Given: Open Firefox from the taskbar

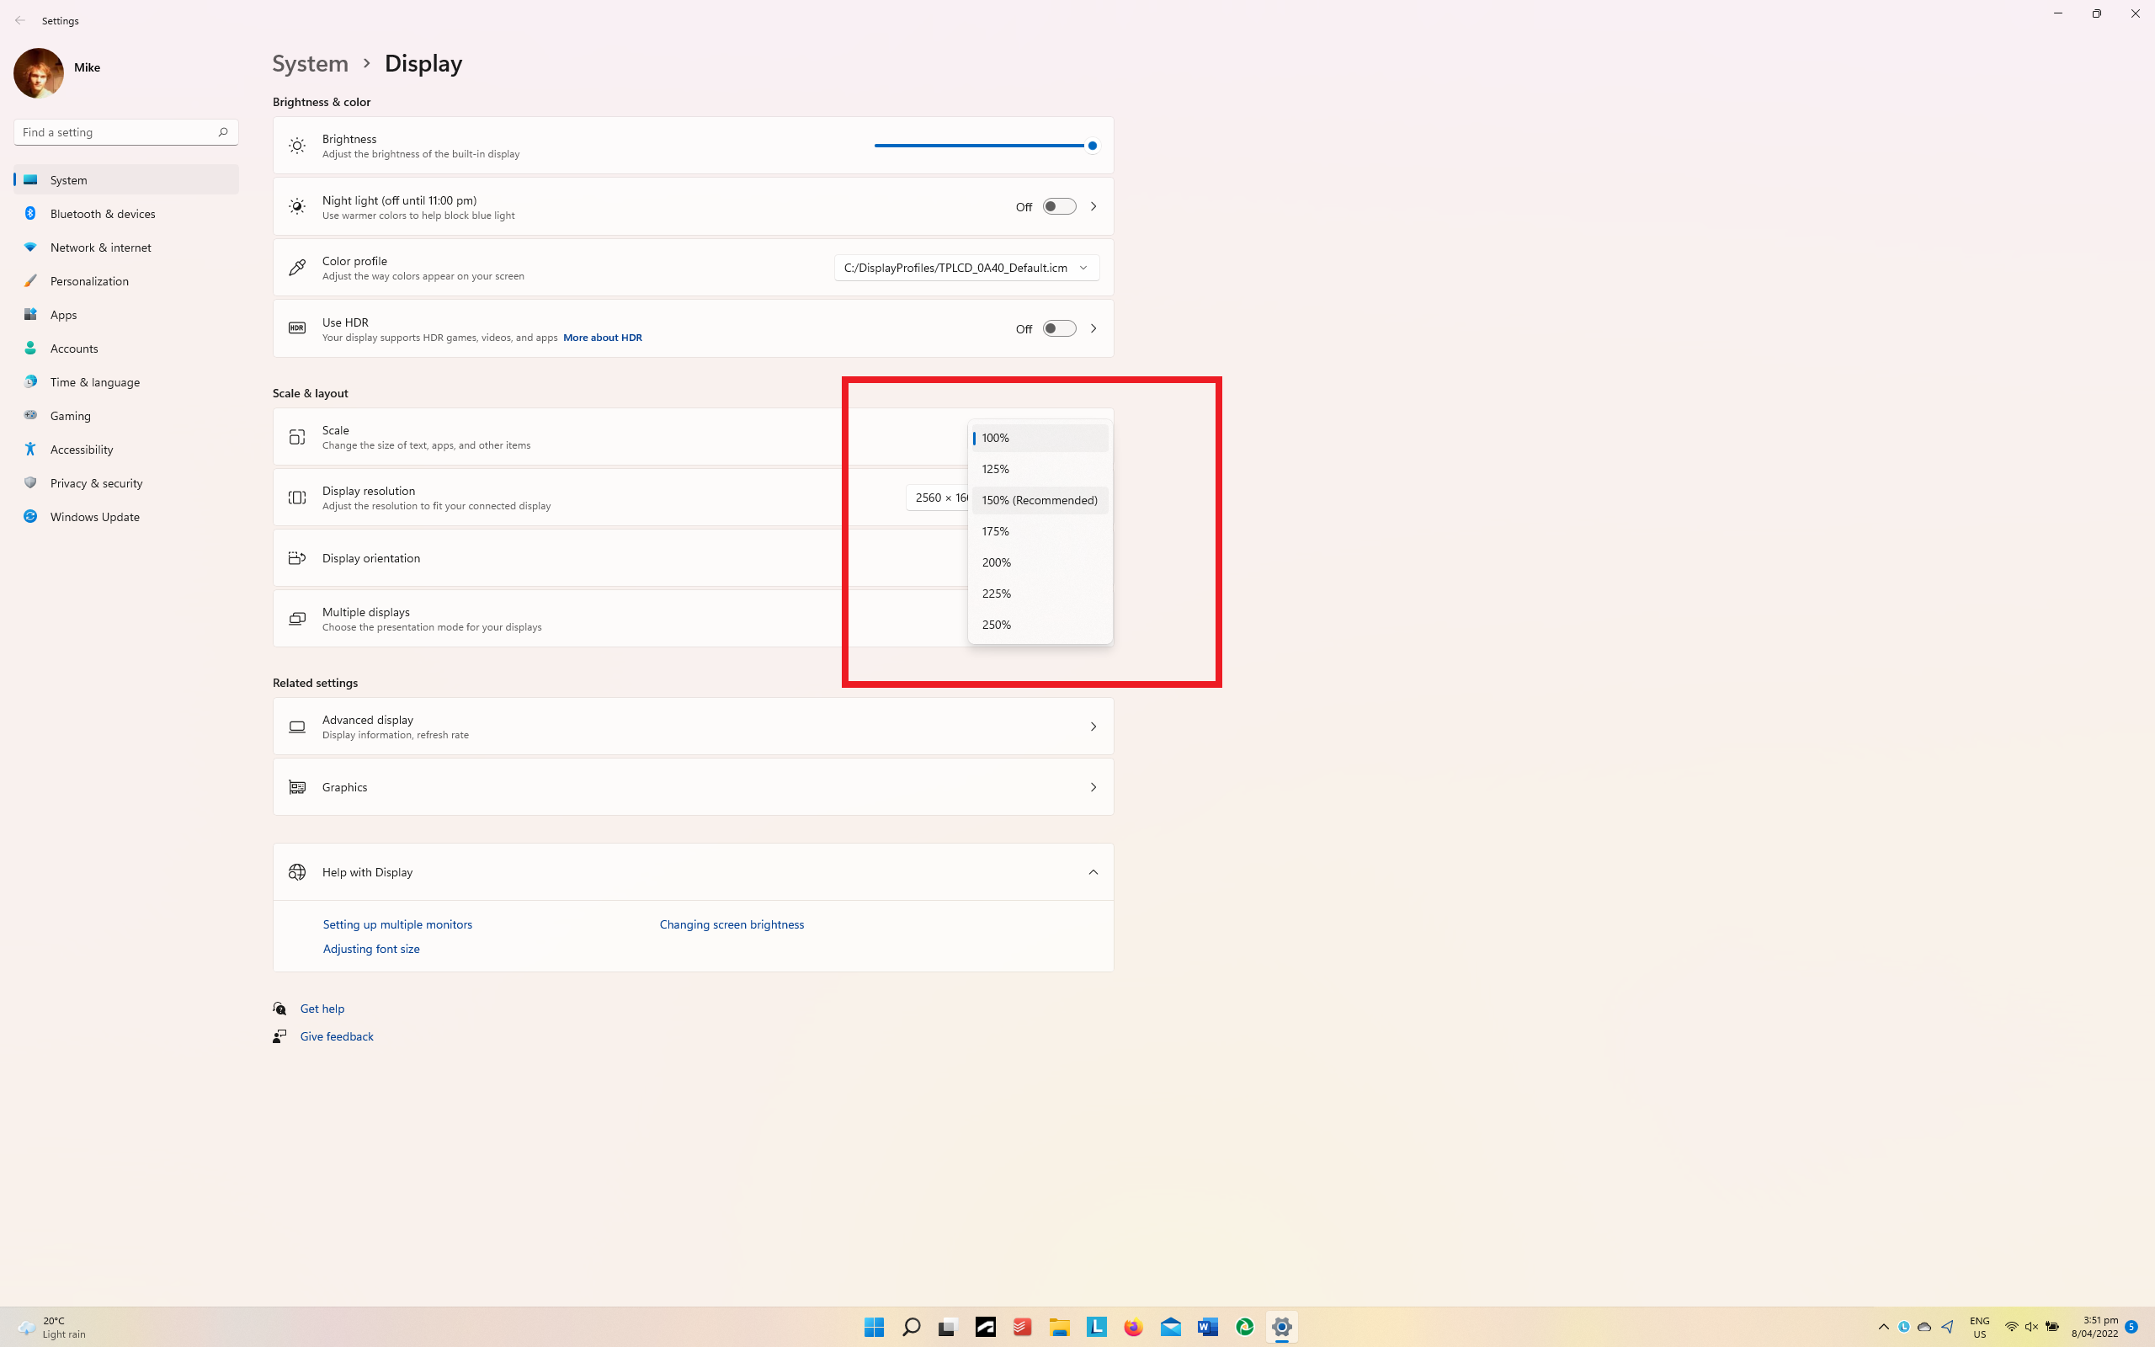Looking at the screenshot, I should (x=1133, y=1328).
